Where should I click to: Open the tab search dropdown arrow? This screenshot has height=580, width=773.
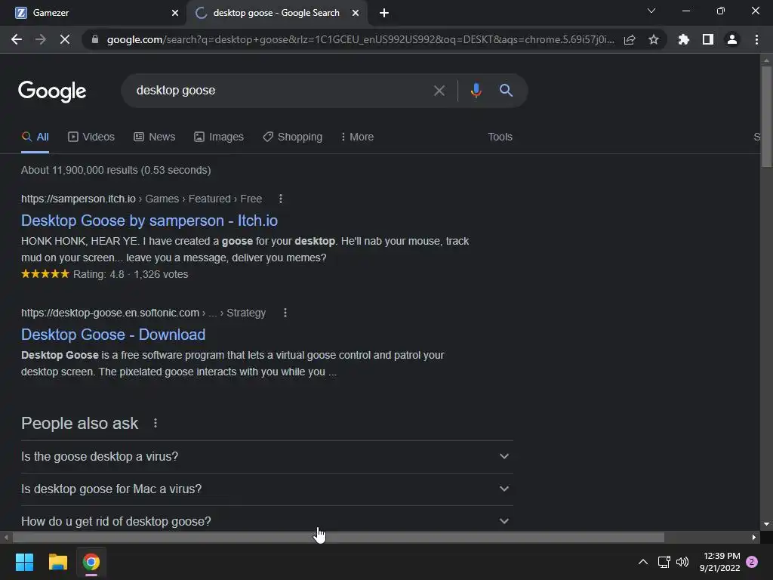tap(651, 11)
